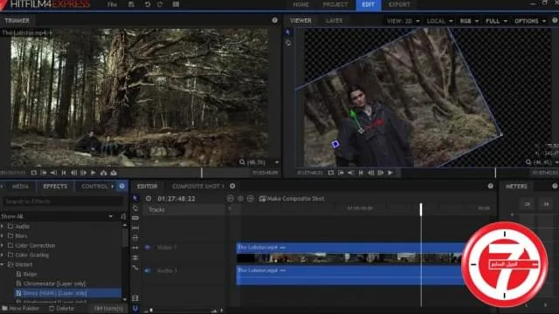This screenshot has height=314, width=559.
Task: Click the Trimmer insert clip icon
Action: pos(103,173)
